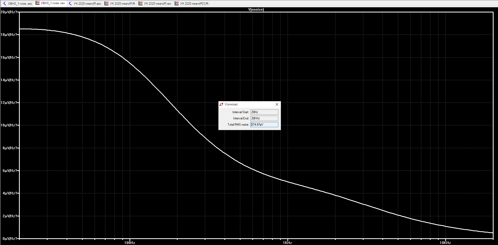The width and height of the screenshot is (498, 245).
Task: Click the 12µV/Hz vertical axis label
Action: click(9, 103)
